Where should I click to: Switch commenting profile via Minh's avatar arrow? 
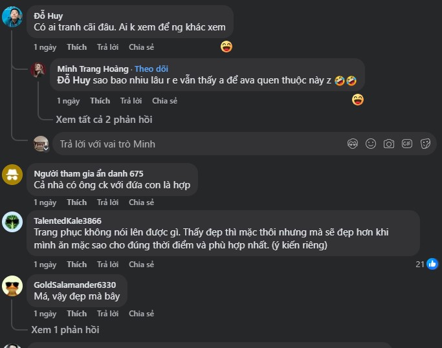(x=46, y=148)
